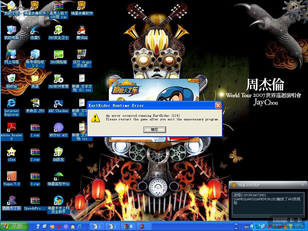This screenshot has height=231, width=308.
Task: Switch to the second Internet Explorer taskbar window
Action: 113,226
